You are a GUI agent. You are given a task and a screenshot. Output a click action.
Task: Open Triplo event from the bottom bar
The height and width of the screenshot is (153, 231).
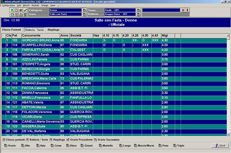coord(179,145)
